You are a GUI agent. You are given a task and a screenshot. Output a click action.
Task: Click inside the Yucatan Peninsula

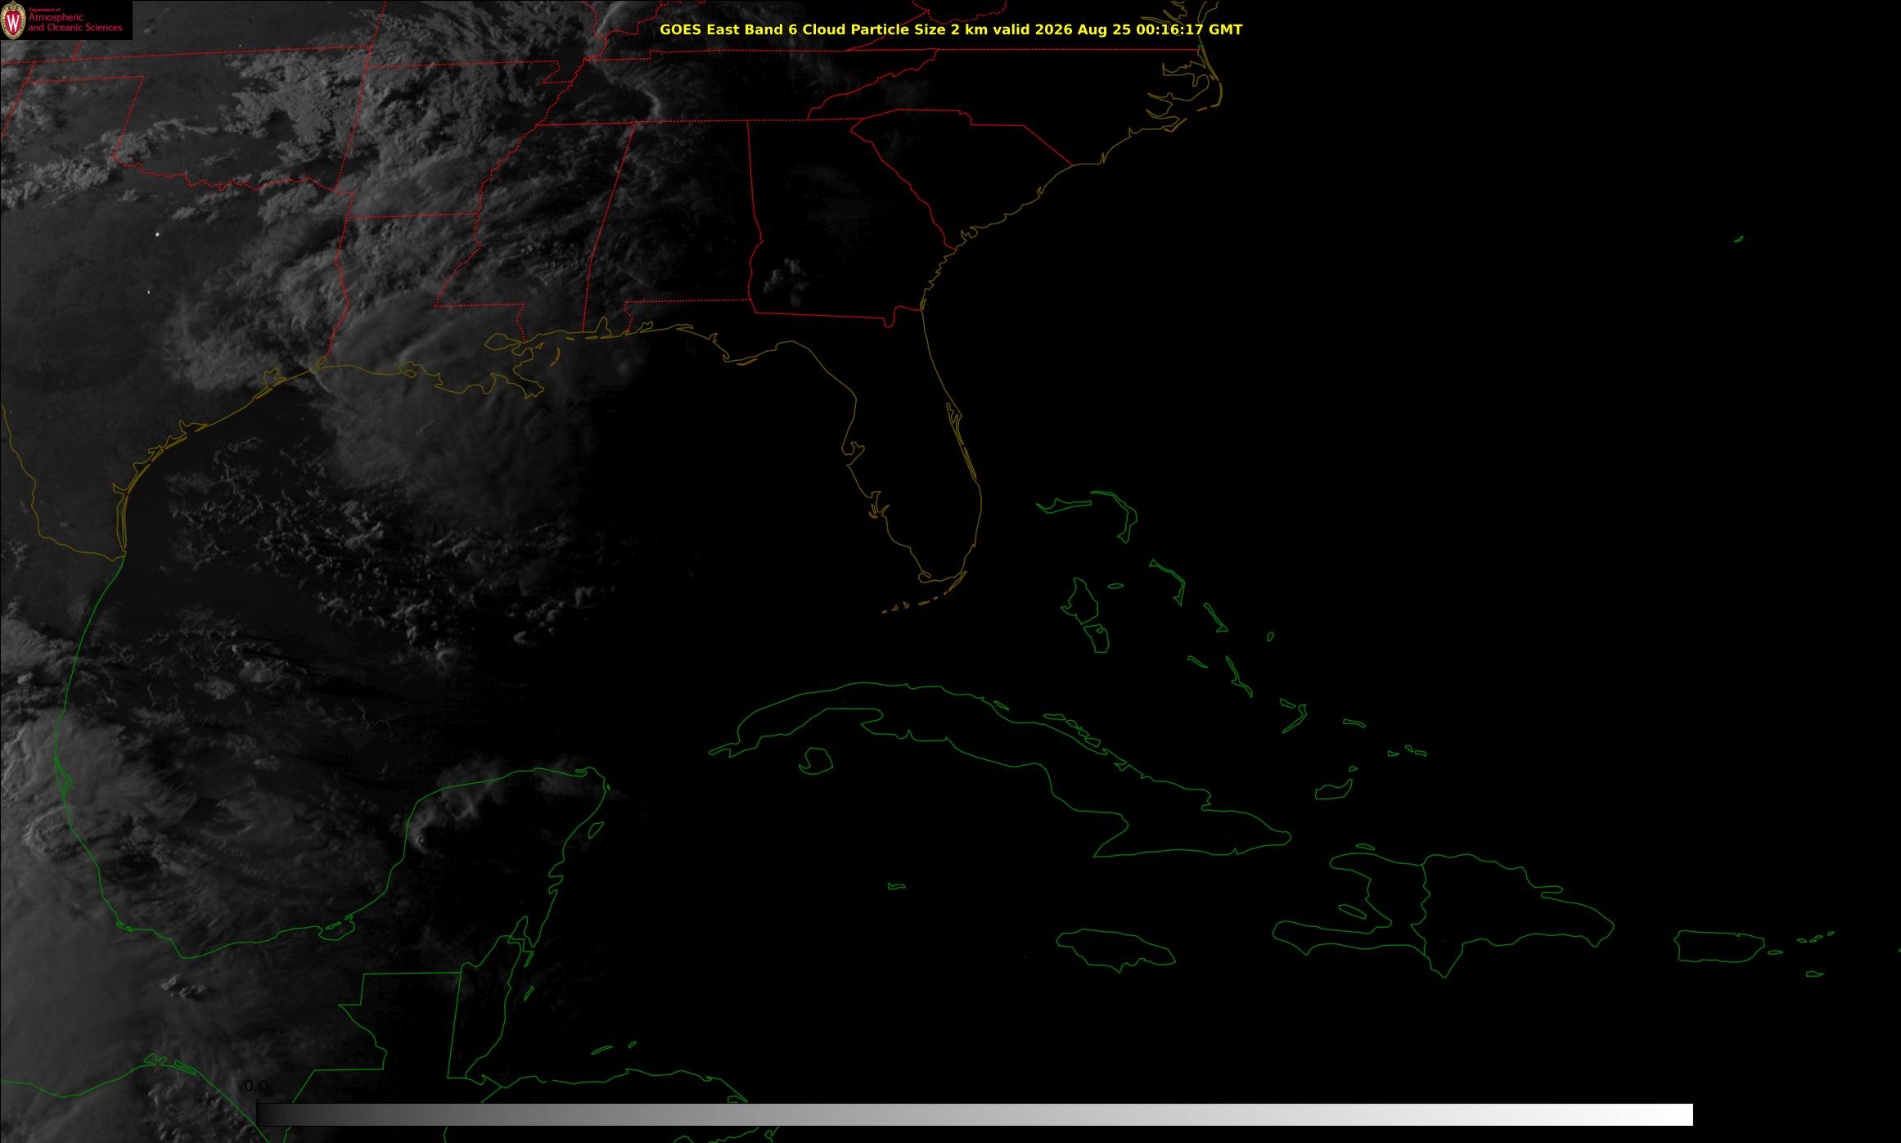(491, 867)
